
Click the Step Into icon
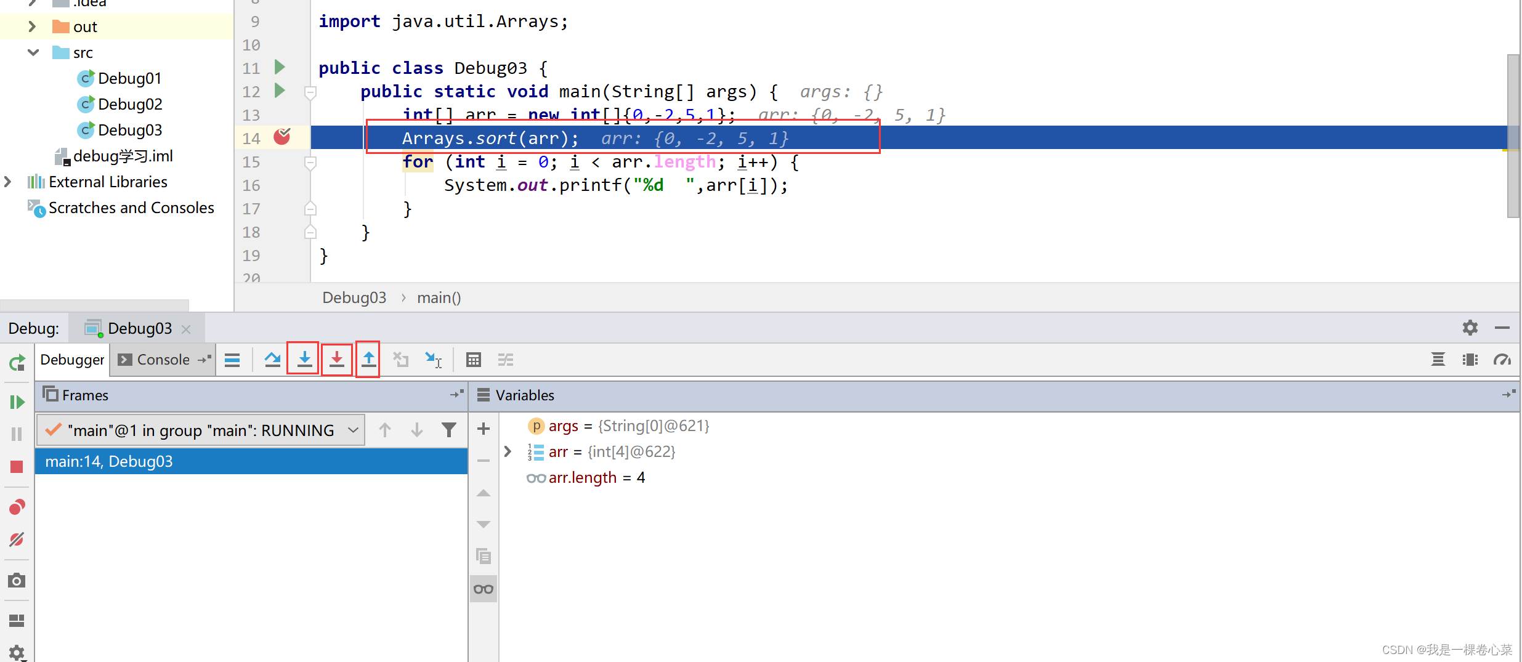tap(304, 360)
